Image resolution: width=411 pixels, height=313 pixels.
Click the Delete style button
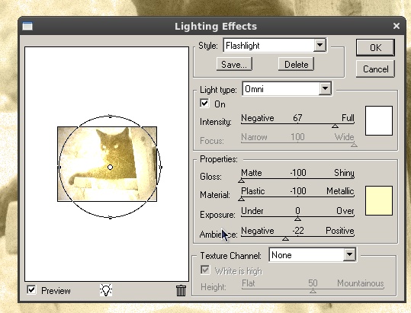point(296,64)
